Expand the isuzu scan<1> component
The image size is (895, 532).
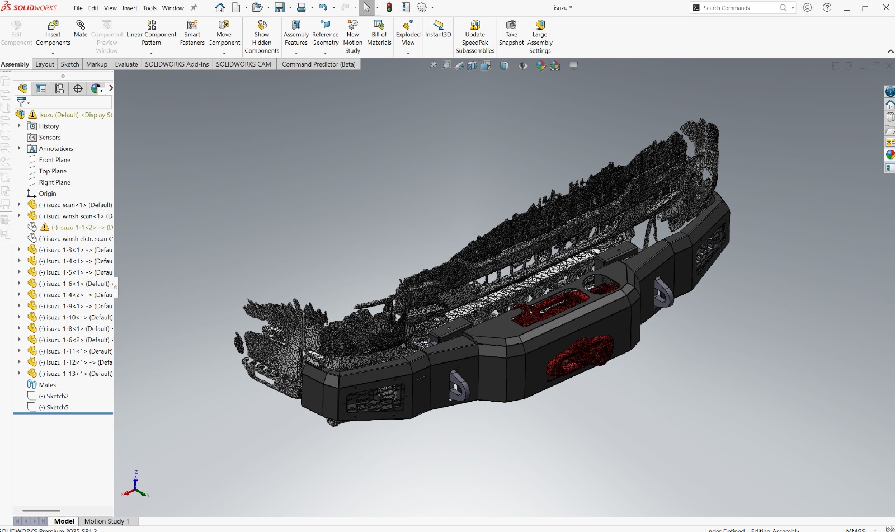pos(19,205)
